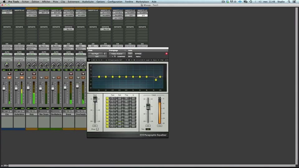Solo the Guitartémn track
Viewport: 299px width, 168px height.
[17, 77]
